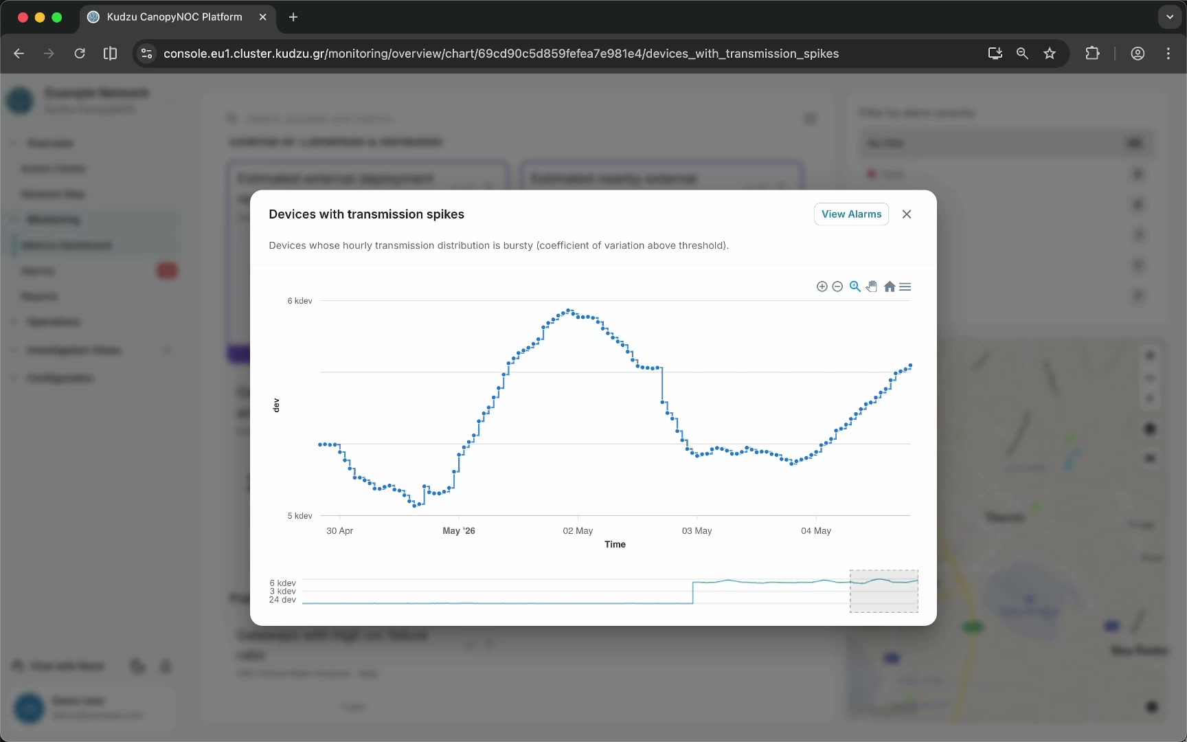Image resolution: width=1187 pixels, height=742 pixels.
Task: Toggle the browser side panel icon
Action: 110,54
